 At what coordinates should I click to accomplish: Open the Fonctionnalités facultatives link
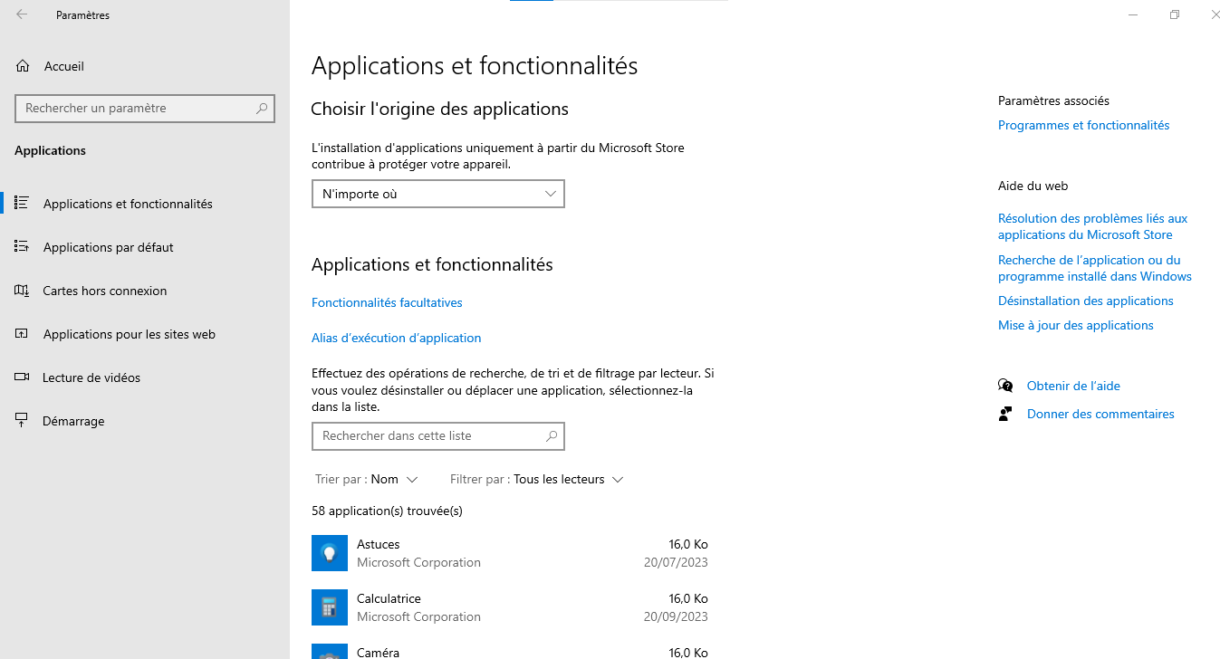pyautogui.click(x=387, y=302)
